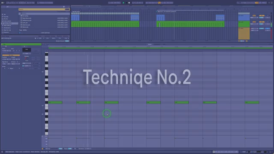Open the Plug-Ins browser category
Image resolution: width=274 pixels, height=154 pixels.
(x=6, y=33)
